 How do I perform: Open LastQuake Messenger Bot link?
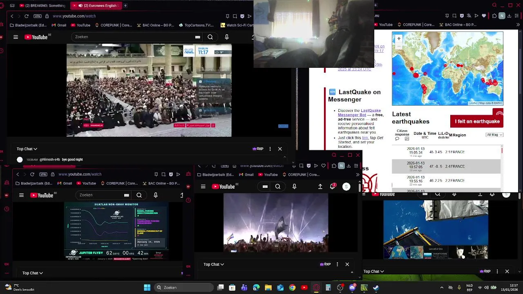click(x=360, y=113)
